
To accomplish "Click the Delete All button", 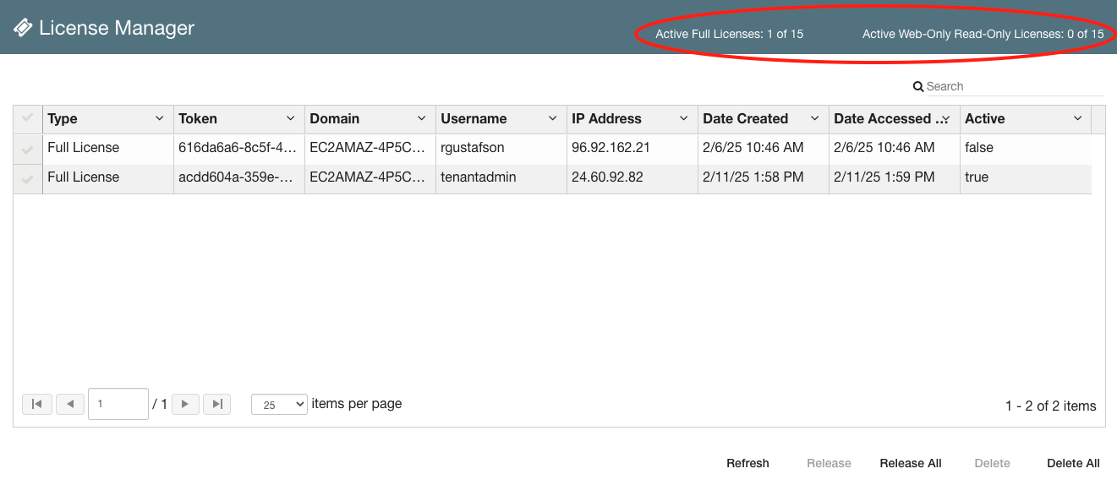I will tap(1073, 463).
